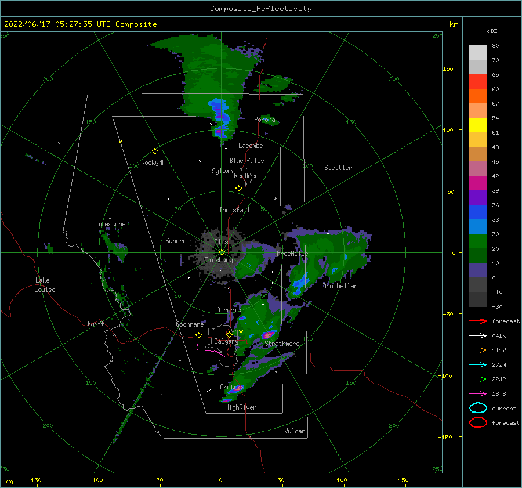Viewport: 522px width, 488px height.
Task: Click the Lake Louise label
Action: pos(45,285)
